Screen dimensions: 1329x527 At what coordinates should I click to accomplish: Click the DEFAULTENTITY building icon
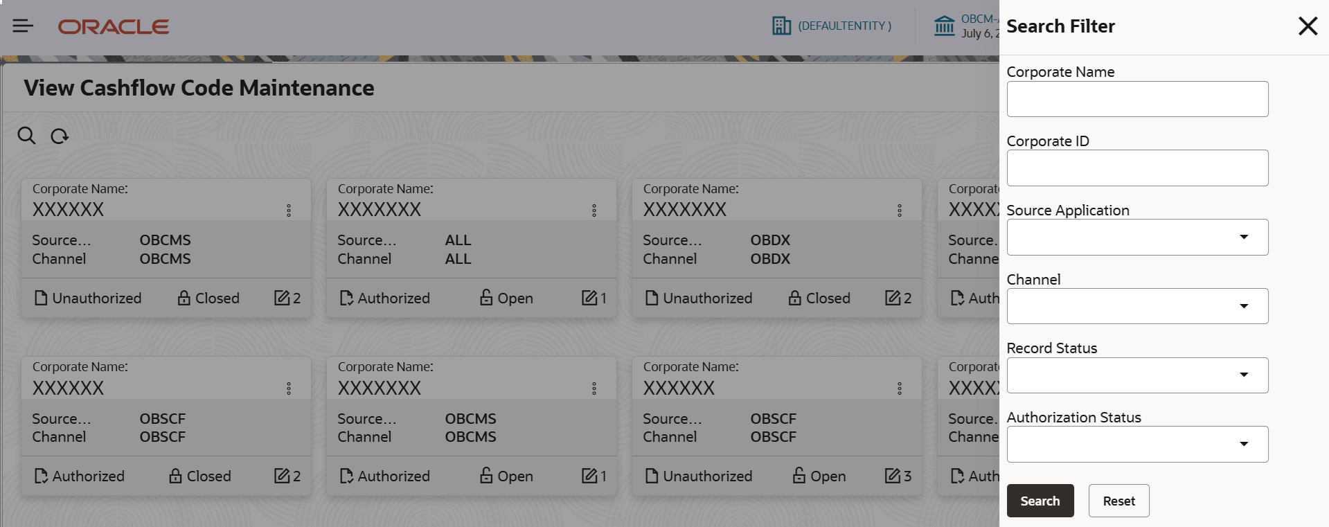point(781,26)
